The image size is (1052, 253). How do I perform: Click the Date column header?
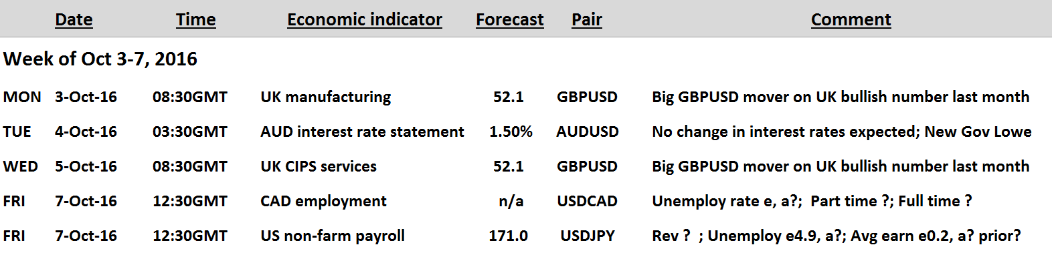[x=74, y=20]
